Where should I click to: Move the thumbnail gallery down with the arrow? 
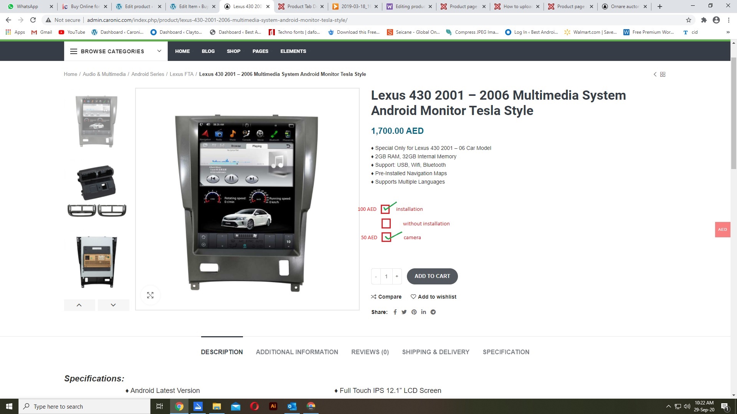[113, 305]
